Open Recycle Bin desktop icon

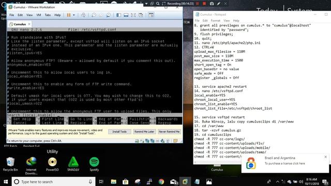click(x=10, y=164)
